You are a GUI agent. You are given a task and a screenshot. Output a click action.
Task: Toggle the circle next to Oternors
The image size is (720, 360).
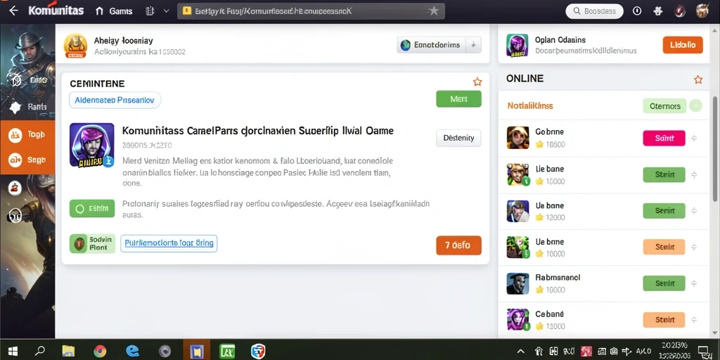coord(695,106)
